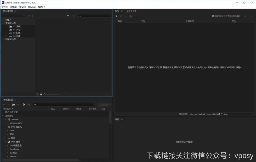Open the Preset Browser panel menu icon
Viewport: 256px width, 162px height.
15,100
